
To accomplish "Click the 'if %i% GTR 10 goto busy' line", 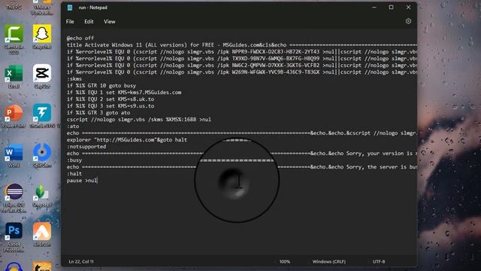I will [x=101, y=85].
